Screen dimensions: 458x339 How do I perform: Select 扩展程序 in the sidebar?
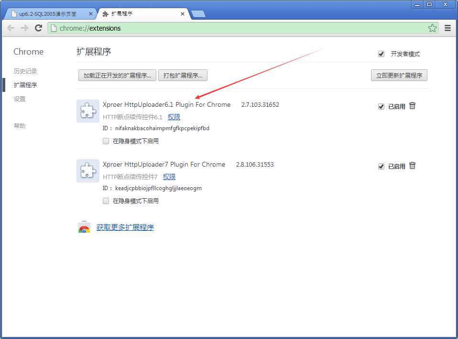tap(25, 85)
